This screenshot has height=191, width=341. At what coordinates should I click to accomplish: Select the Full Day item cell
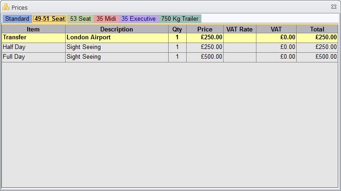point(33,57)
